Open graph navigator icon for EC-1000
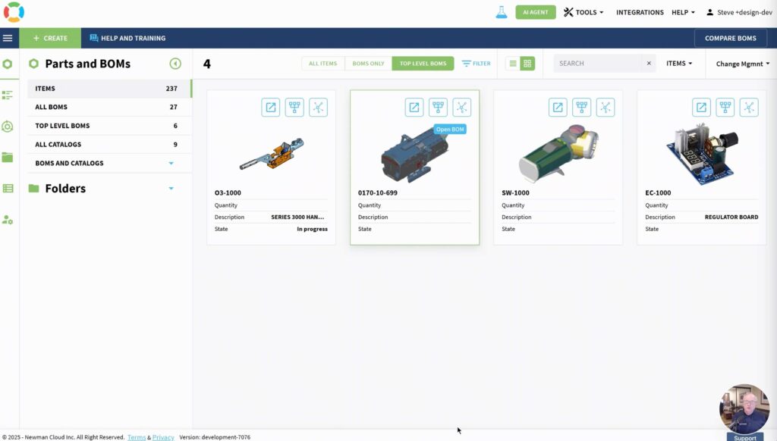 (749, 108)
